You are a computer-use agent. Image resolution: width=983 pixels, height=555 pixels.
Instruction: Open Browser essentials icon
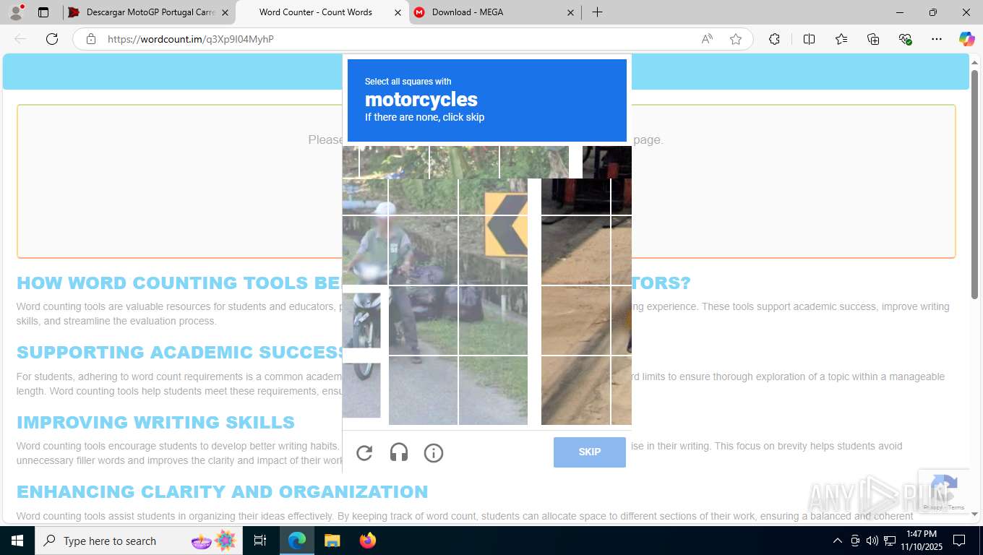click(905, 39)
